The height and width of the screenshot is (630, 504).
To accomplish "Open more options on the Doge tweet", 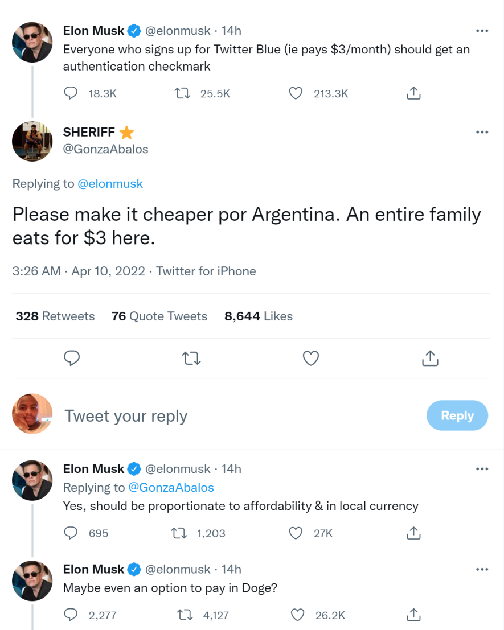I will 482,569.
